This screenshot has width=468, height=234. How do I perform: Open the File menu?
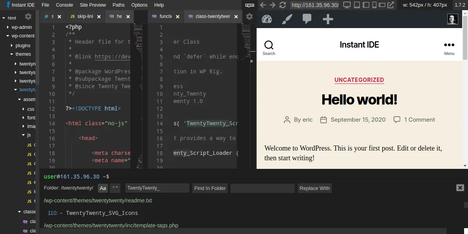45,5
